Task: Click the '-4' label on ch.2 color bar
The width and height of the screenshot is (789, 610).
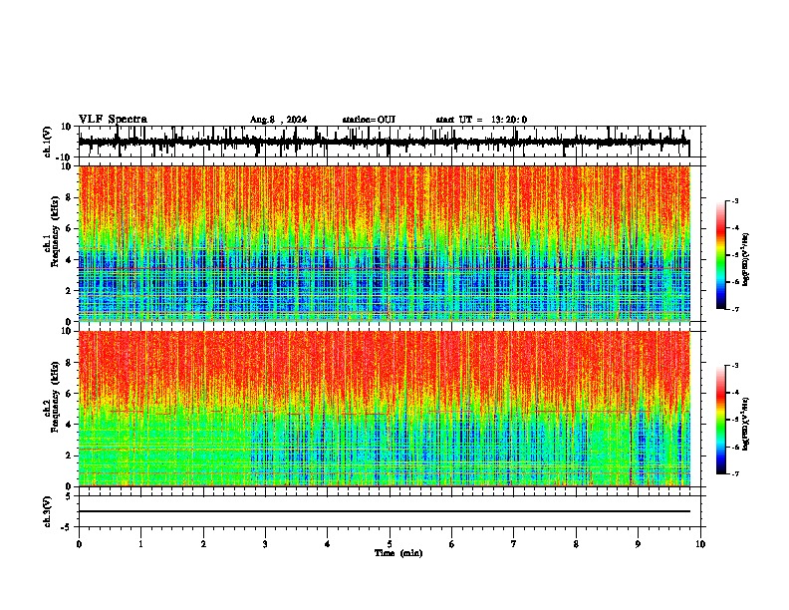Action: click(x=735, y=393)
